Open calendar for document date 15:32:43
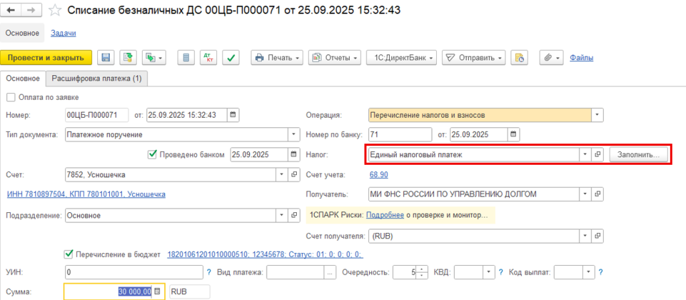Screen dimensions: 686x300 pyautogui.click(x=233, y=115)
